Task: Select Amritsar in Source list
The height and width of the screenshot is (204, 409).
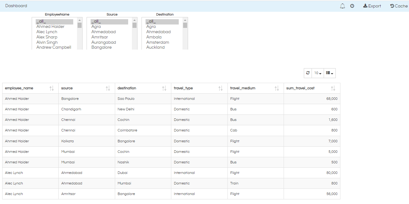Action: tap(109, 37)
